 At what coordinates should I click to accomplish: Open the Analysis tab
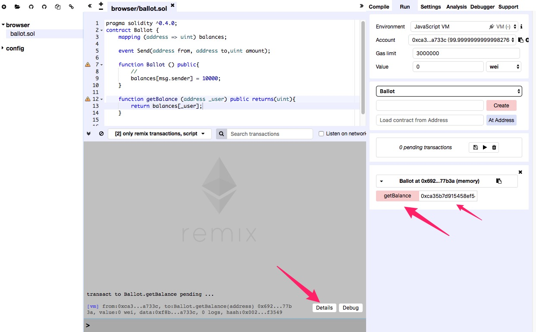tap(457, 6)
